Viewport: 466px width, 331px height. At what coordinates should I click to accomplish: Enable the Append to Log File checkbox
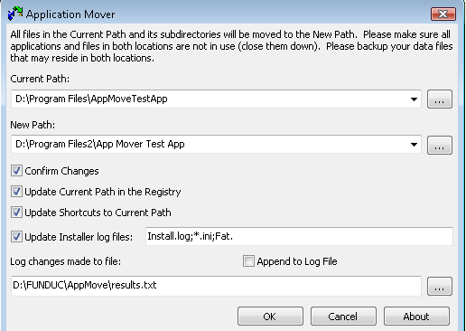coord(248,261)
